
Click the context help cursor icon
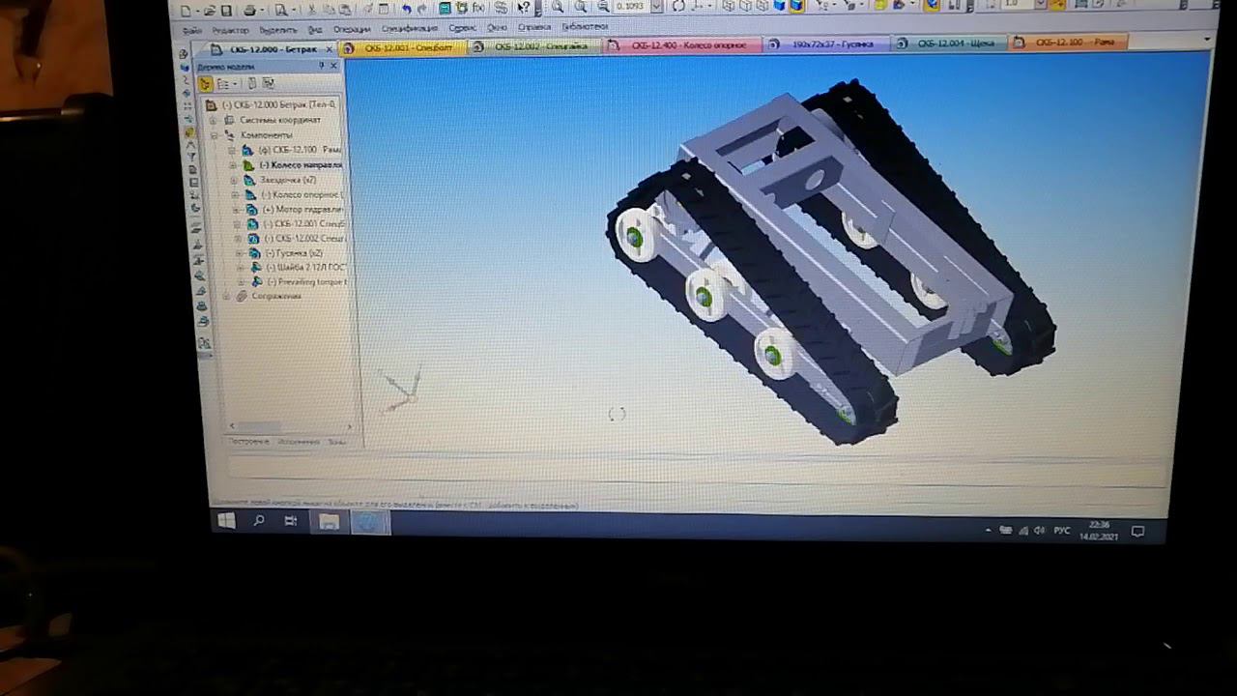click(525, 8)
